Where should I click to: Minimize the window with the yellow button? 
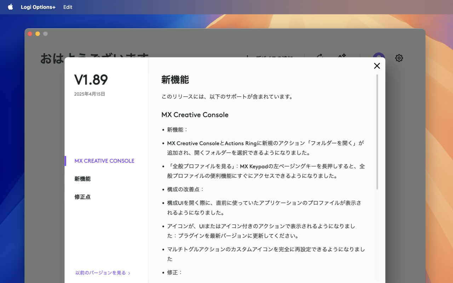tap(38, 34)
